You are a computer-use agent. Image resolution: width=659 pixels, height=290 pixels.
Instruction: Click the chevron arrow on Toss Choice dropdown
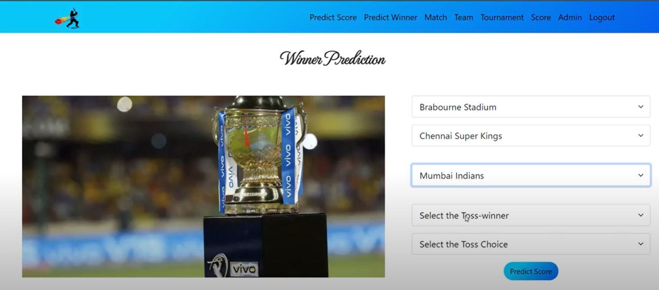tap(640, 244)
